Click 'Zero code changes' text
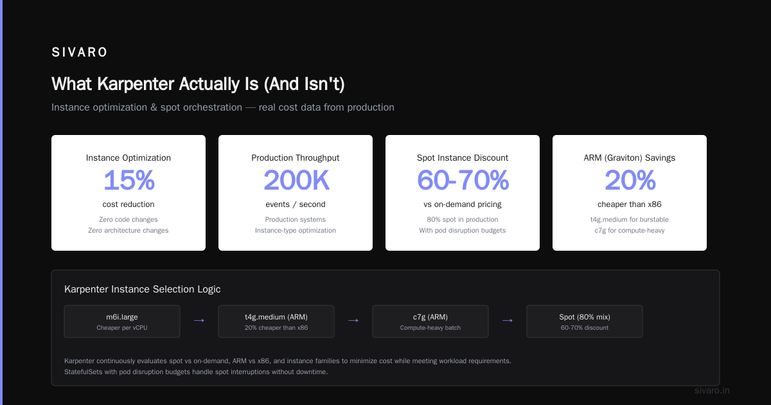This screenshot has width=771, height=405. point(128,219)
